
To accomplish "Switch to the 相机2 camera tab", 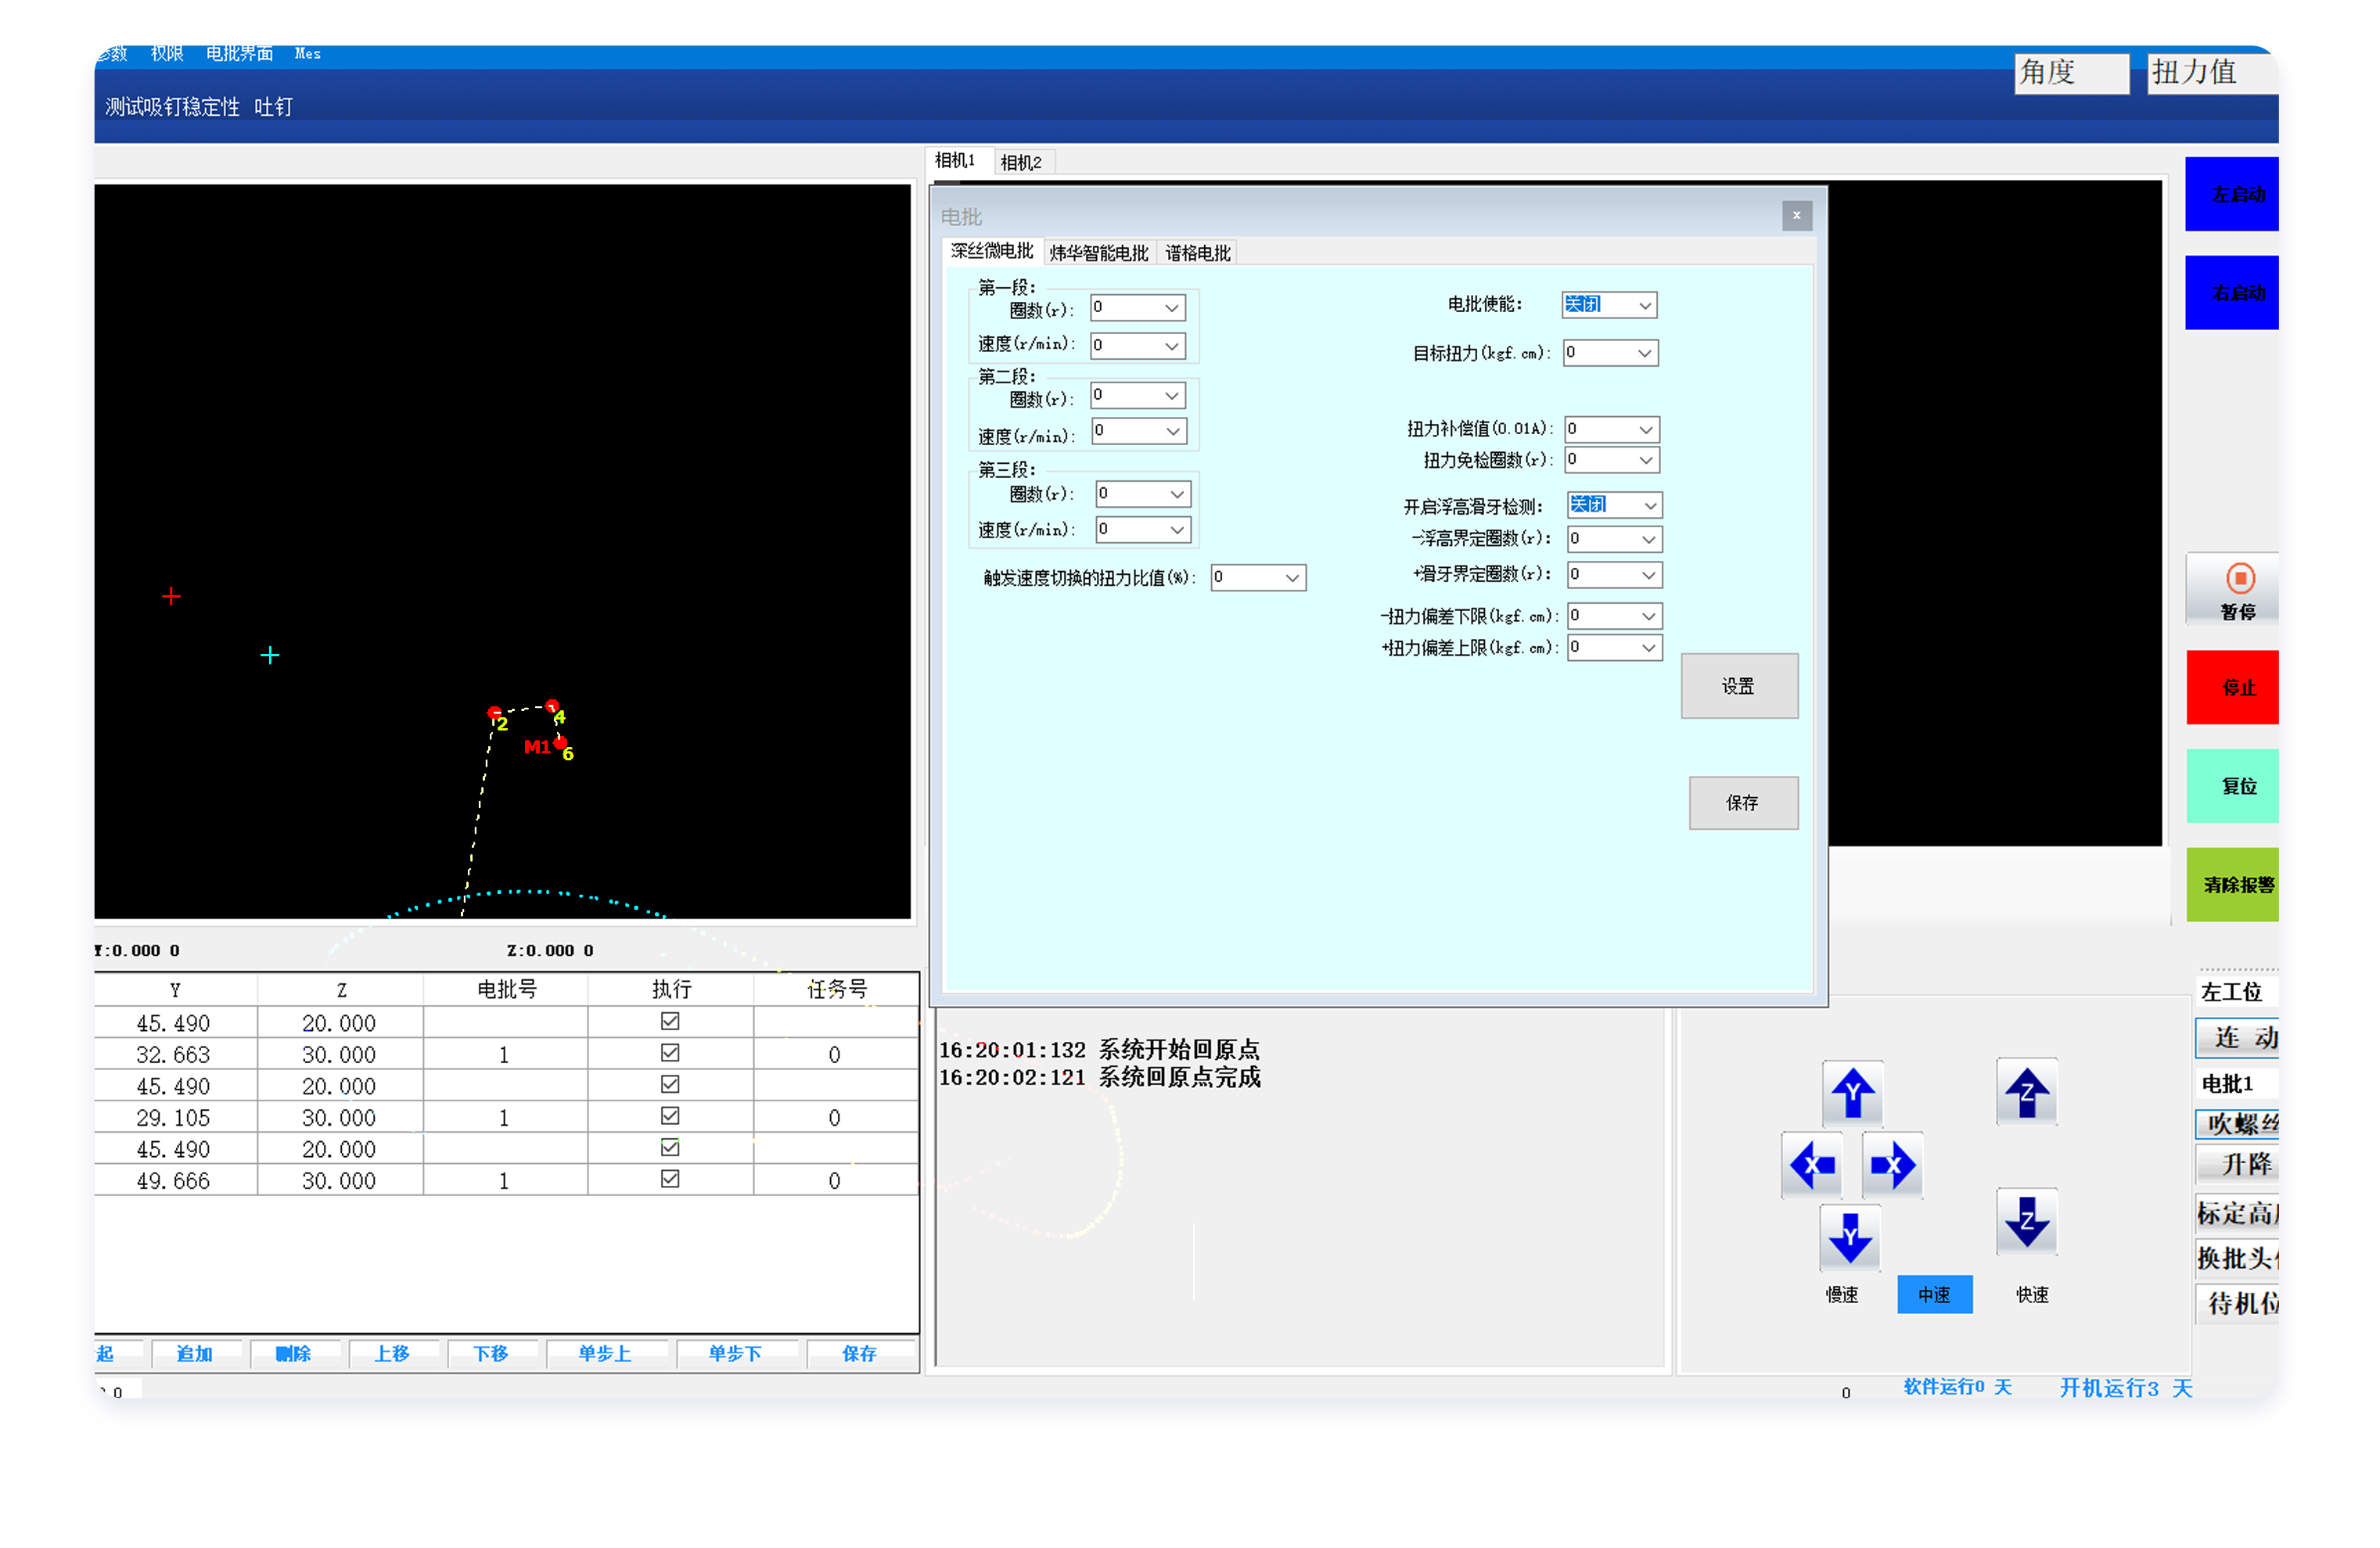I will [1021, 162].
